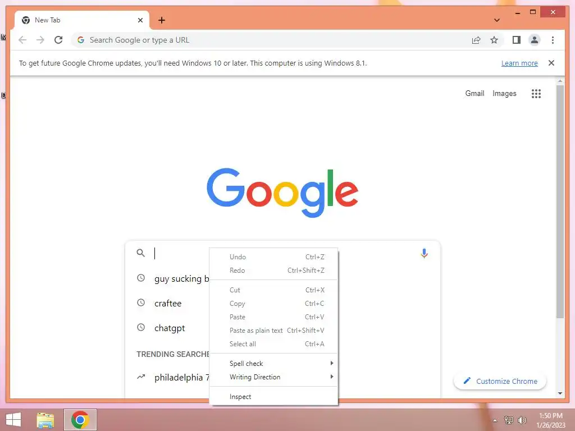Image resolution: width=575 pixels, height=431 pixels.
Task: Select the craftee search suggestion
Action: click(x=167, y=303)
